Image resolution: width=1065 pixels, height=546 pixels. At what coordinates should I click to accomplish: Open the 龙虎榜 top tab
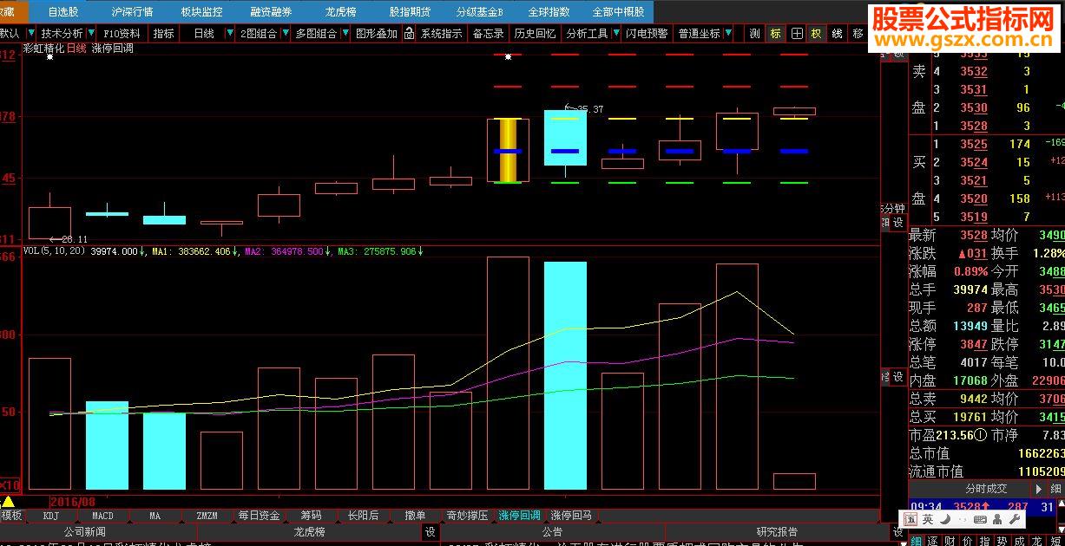pos(340,12)
